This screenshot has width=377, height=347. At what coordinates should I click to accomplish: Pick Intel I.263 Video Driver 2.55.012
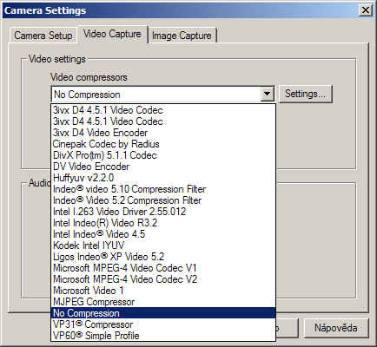pos(163,212)
